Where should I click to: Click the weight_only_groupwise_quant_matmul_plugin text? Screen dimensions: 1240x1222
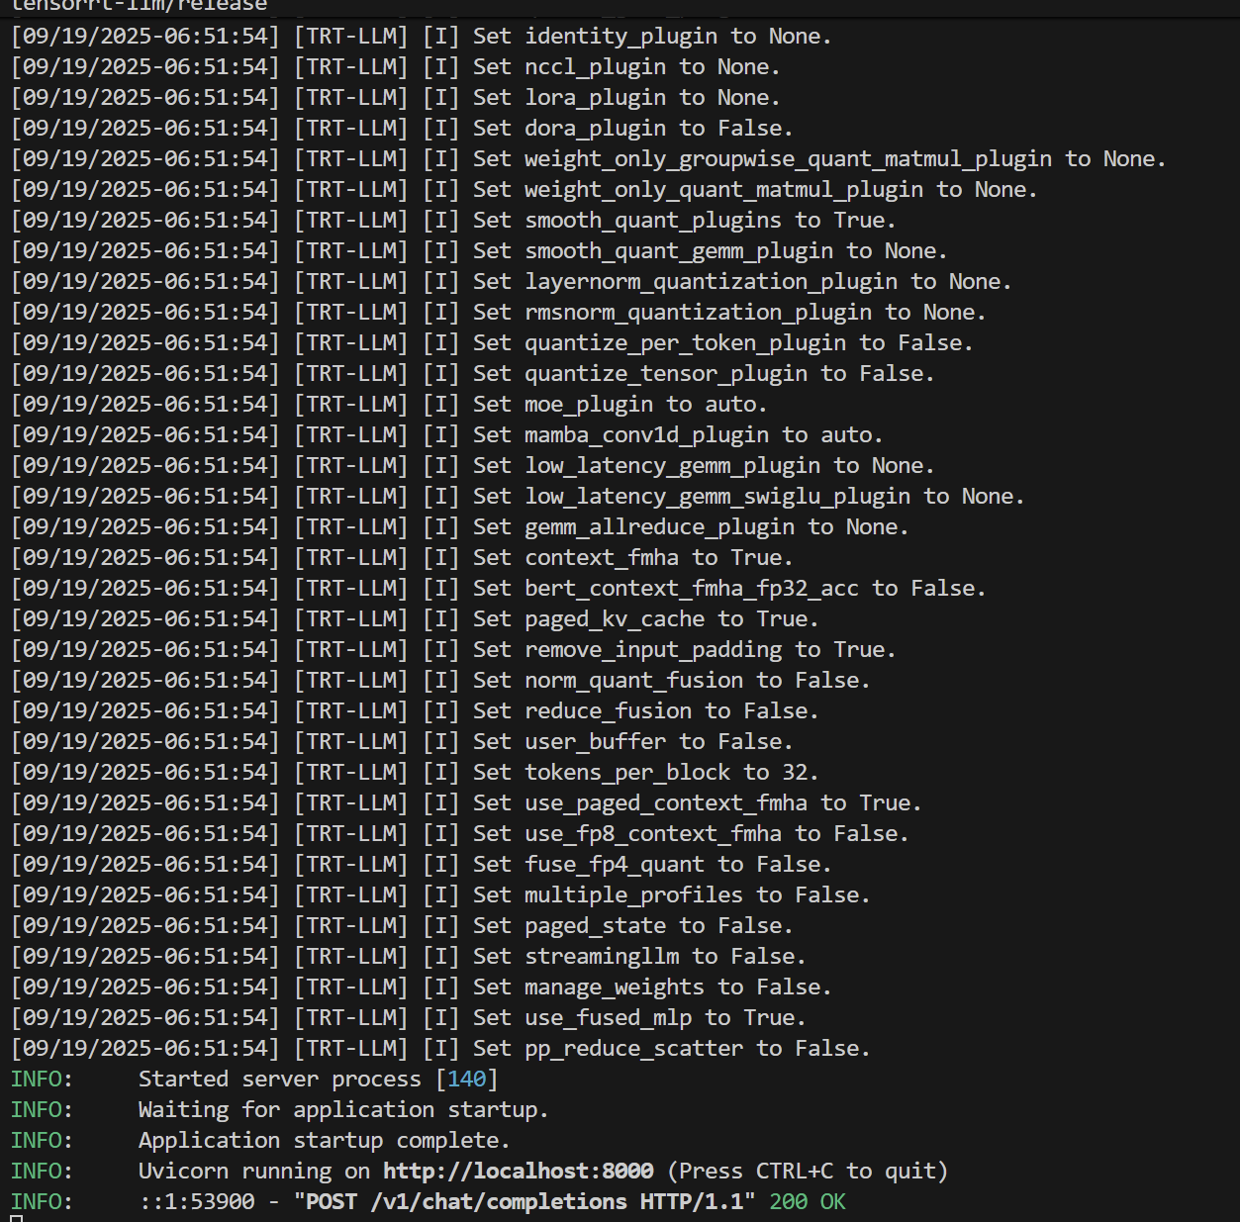[x=788, y=159]
